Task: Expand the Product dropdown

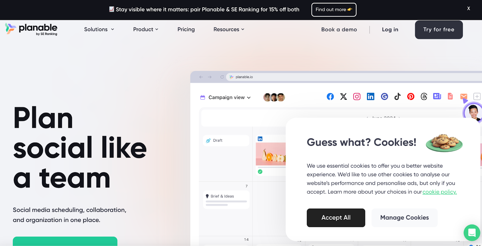Action: 146,29
